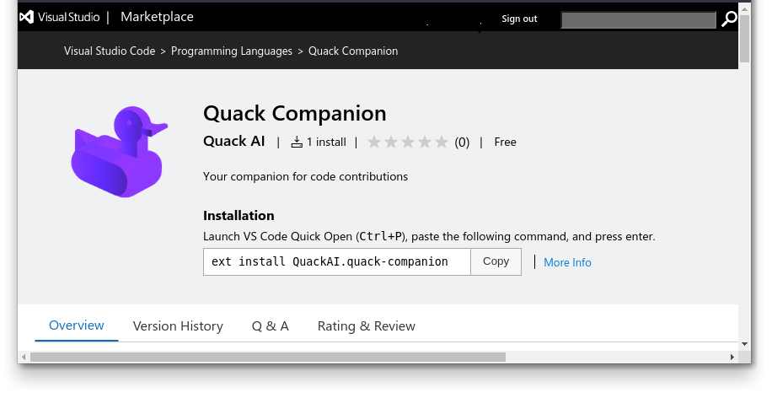772x398 pixels.
Task: Open the Marketplace home link
Action: (x=157, y=17)
